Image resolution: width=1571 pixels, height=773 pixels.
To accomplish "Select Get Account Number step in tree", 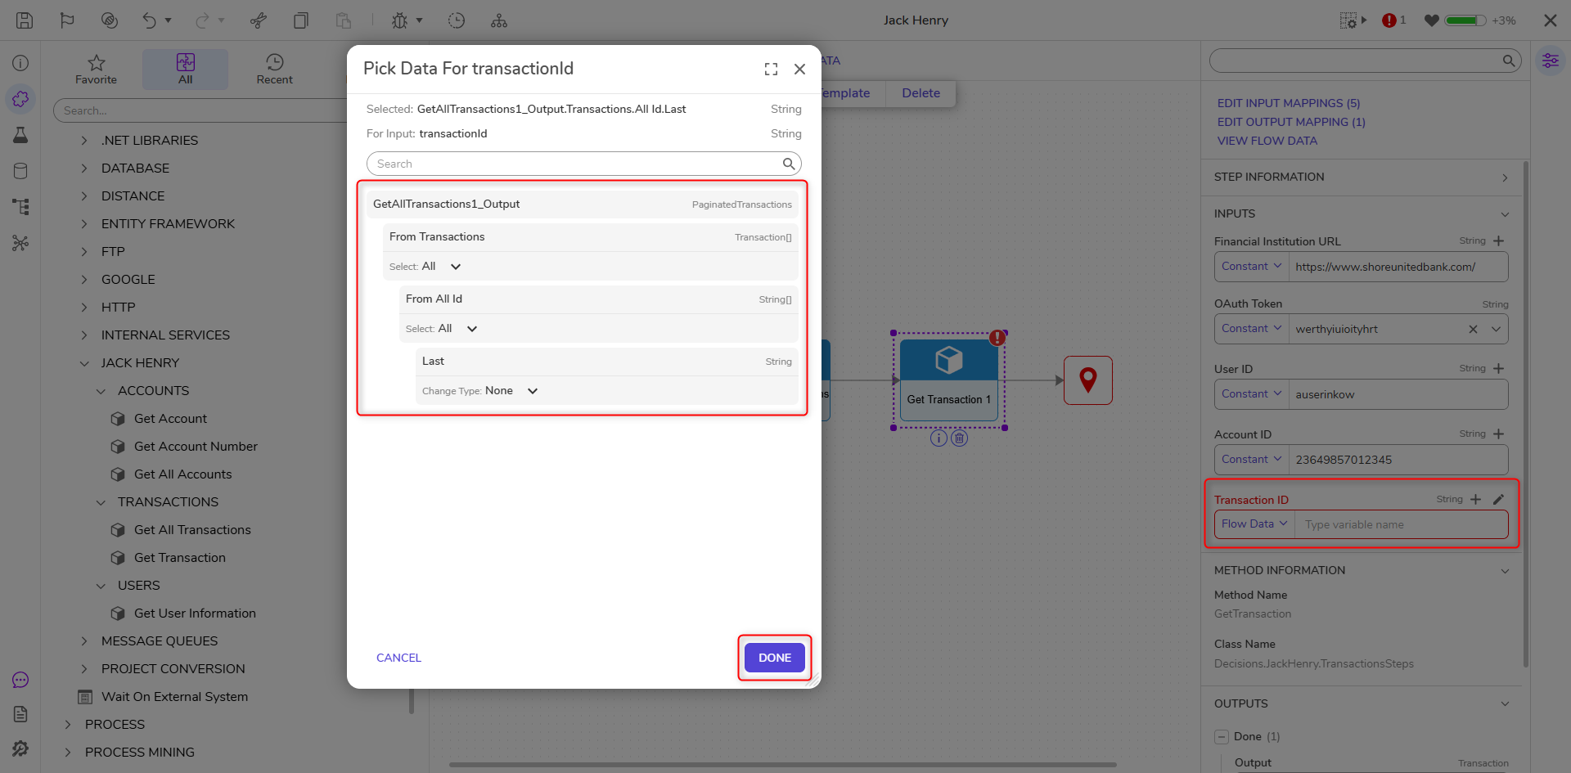I will (196, 447).
